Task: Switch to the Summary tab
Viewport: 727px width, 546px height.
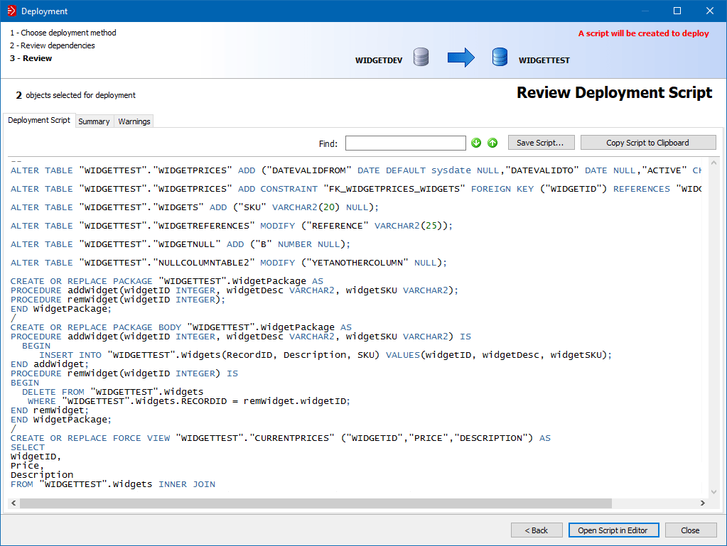Action: pos(94,121)
